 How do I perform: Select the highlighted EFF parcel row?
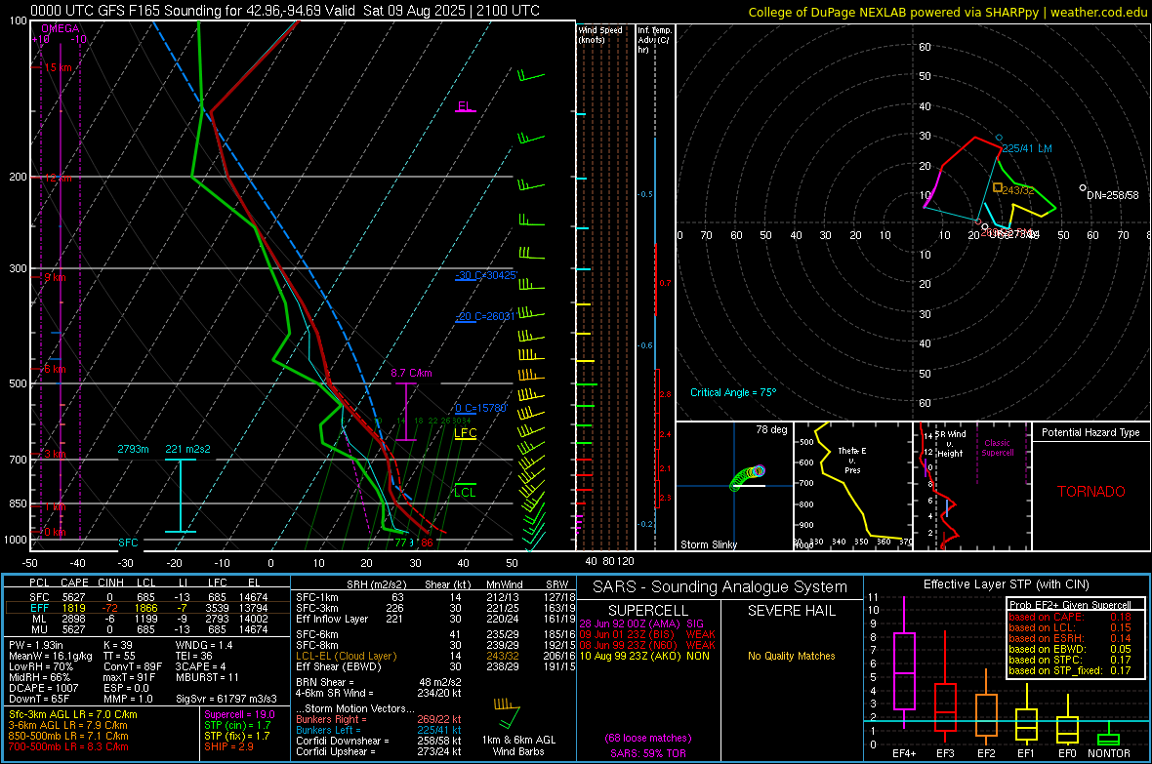tap(147, 608)
